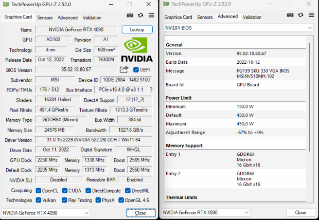Select Advanced tab in right window
The image size is (319, 220).
point(227,16)
